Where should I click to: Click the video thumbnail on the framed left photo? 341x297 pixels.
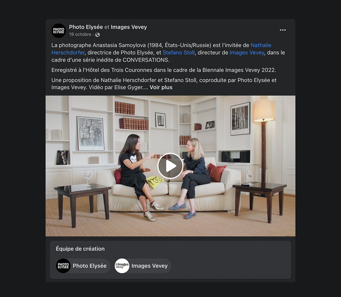click(x=90, y=133)
